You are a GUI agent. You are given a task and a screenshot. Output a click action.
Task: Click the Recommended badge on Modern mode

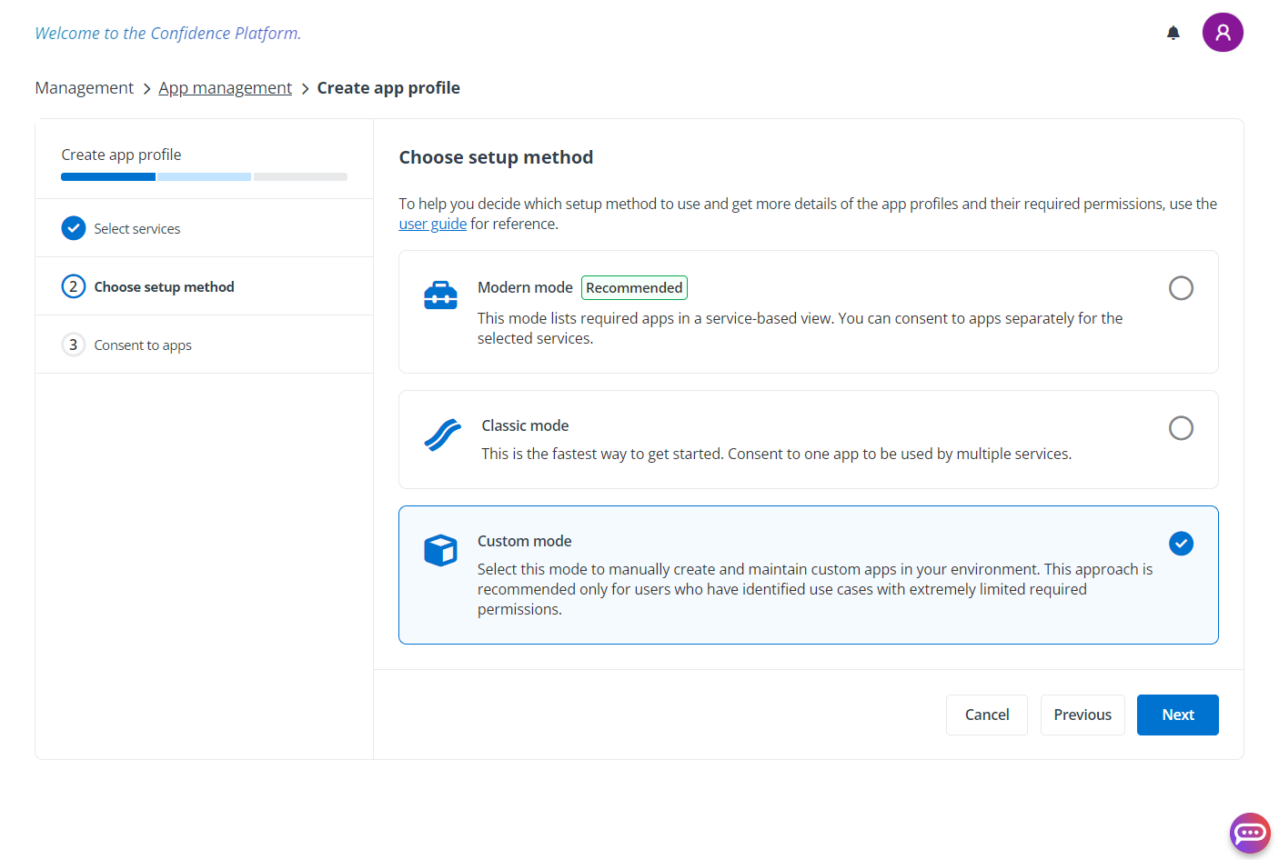[x=634, y=288]
